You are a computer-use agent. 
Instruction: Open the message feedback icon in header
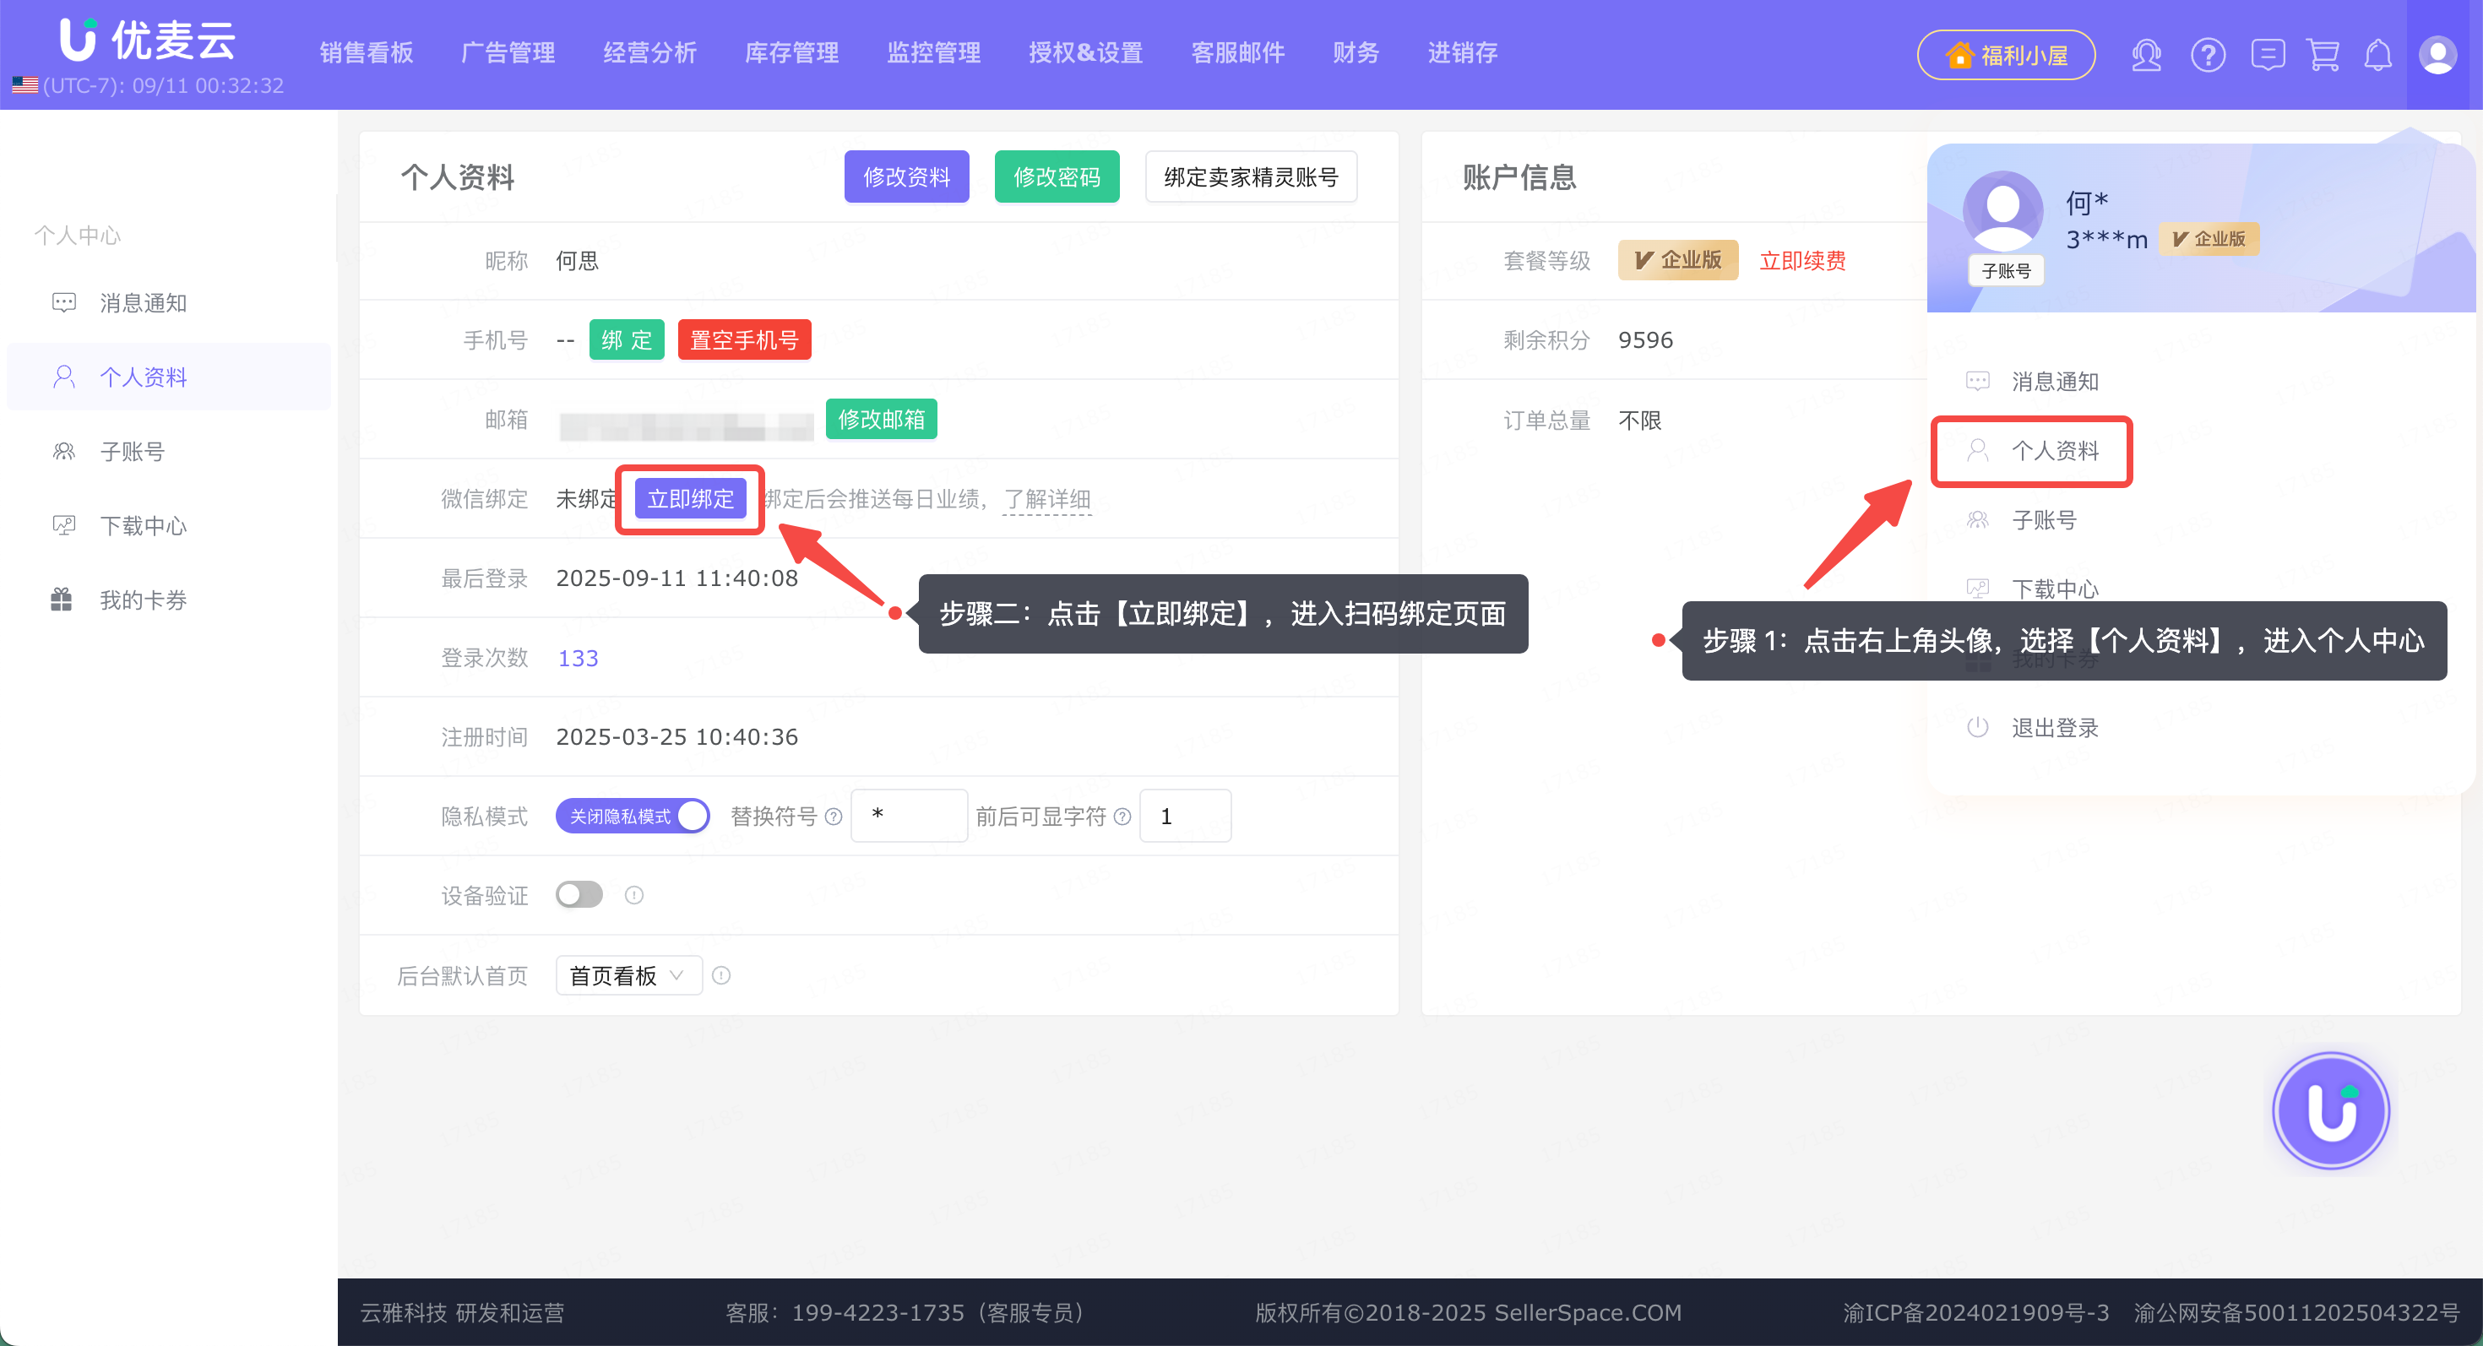[x=2267, y=55]
